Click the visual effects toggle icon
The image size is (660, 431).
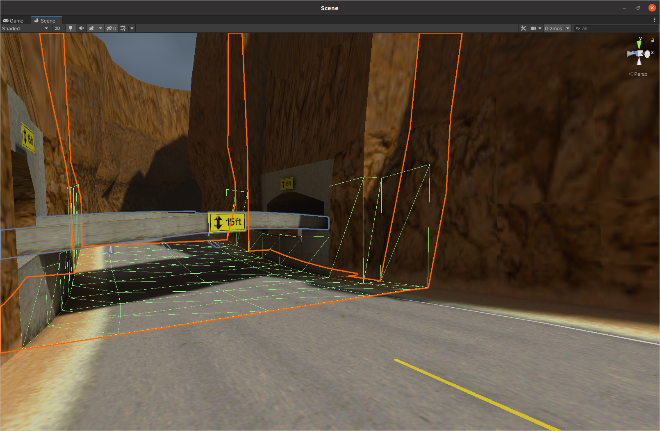[92, 28]
